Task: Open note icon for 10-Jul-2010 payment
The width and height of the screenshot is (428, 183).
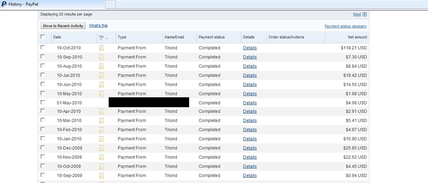Action: pos(102,75)
